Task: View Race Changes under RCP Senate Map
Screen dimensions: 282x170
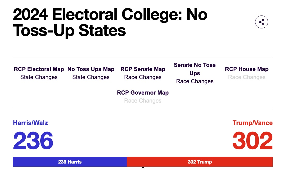Action: click(143, 77)
